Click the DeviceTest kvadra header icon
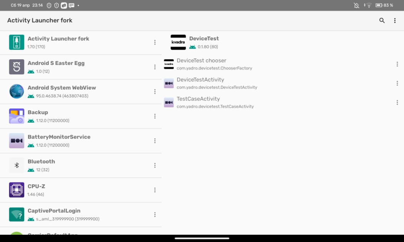Viewport: 404px width, 242px height. pos(178,42)
